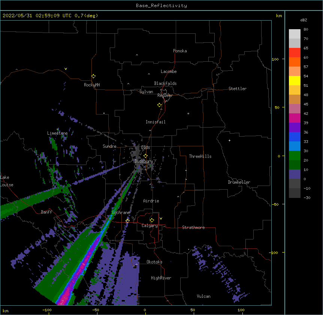Click the red 60-65 dBZ legend swatch
323x315 pixels.
(x=295, y=52)
